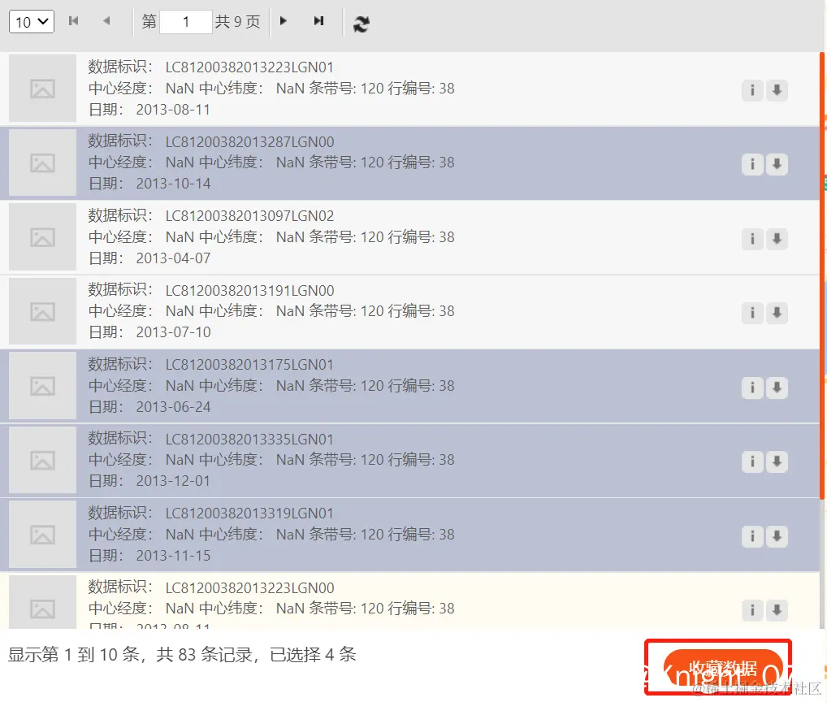Image resolution: width=827 pixels, height=702 pixels.
Task: Select the identifier text LC81200382013223LGN00
Action: click(x=249, y=588)
